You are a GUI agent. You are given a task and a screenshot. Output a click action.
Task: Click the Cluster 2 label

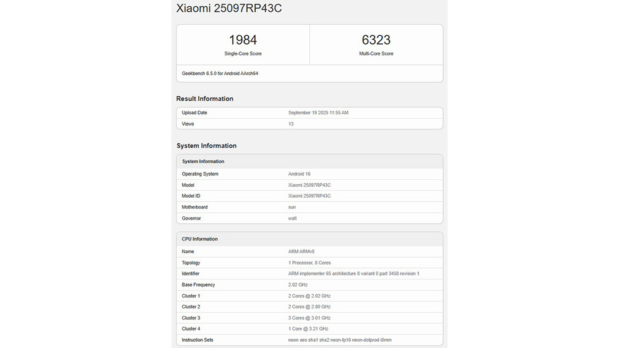point(191,307)
